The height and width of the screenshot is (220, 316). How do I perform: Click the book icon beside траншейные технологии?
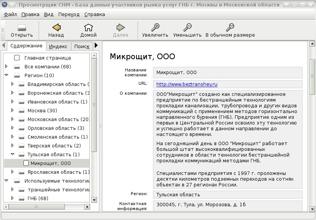tap(21, 190)
